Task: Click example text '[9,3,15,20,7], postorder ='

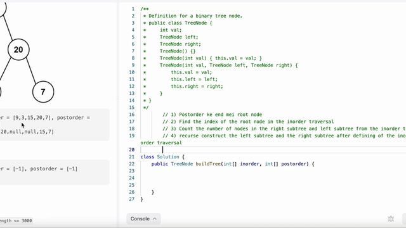Action: 51,118
